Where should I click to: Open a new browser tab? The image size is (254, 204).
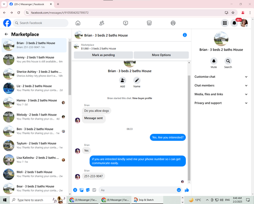58,4
